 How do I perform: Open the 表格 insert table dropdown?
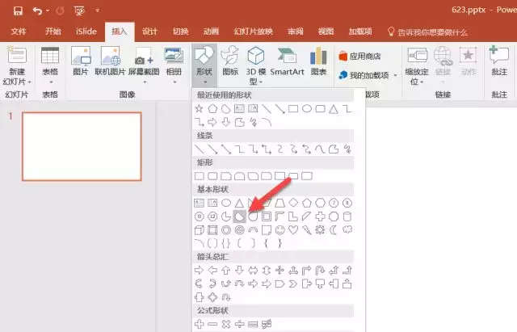tap(50, 65)
